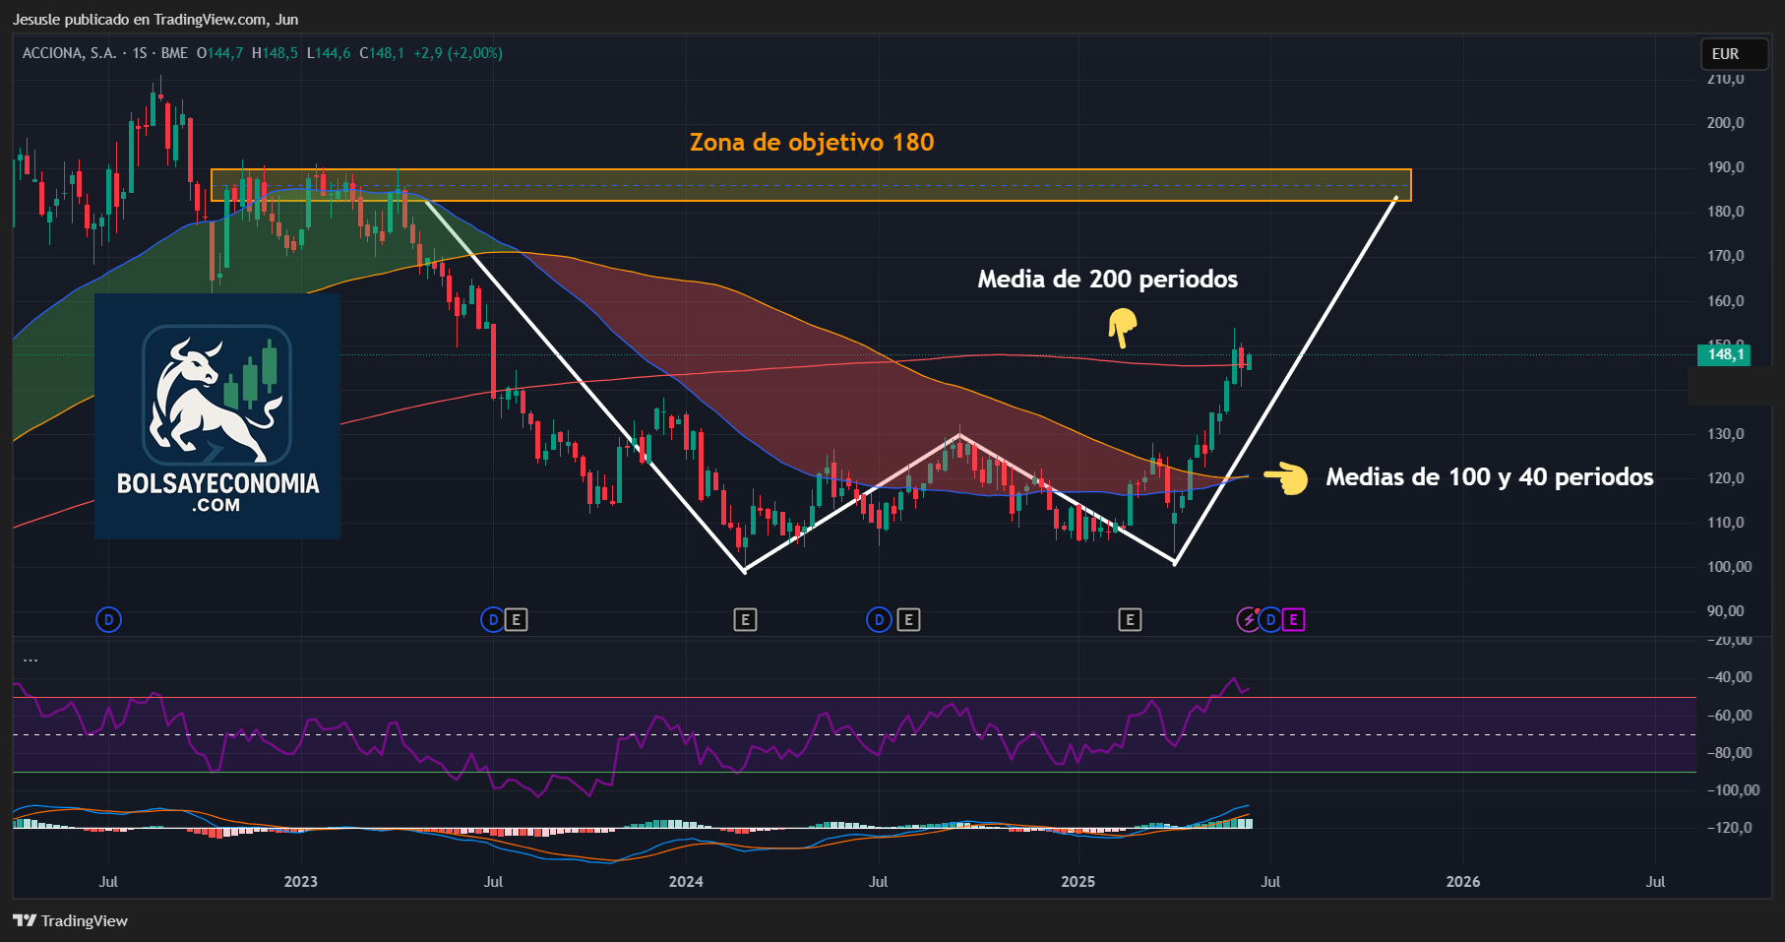Select the 'Medias de 100 y 40 periodos' annotation

coord(1490,477)
